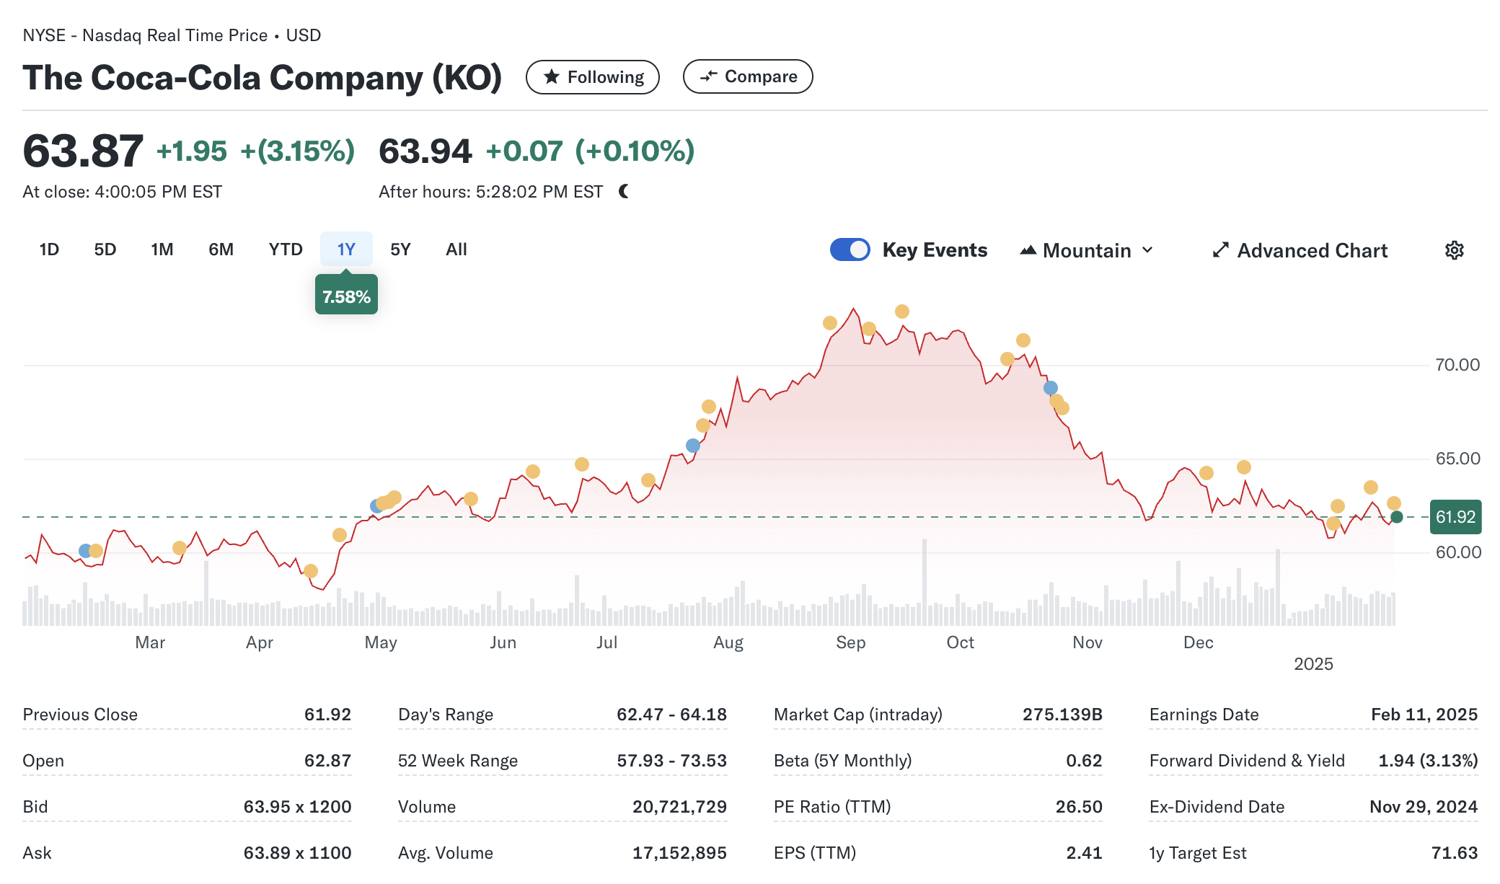Click the green current-price dot on chart
Screen dimensions: 1500x884
coord(1396,517)
